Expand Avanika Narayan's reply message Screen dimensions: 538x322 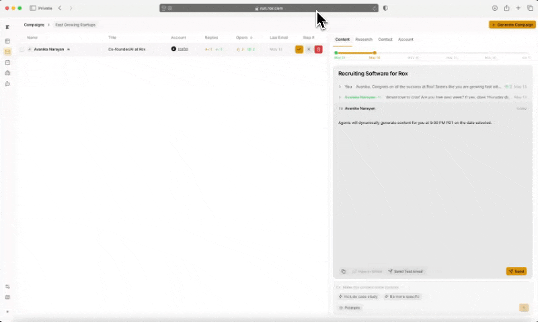(340, 97)
